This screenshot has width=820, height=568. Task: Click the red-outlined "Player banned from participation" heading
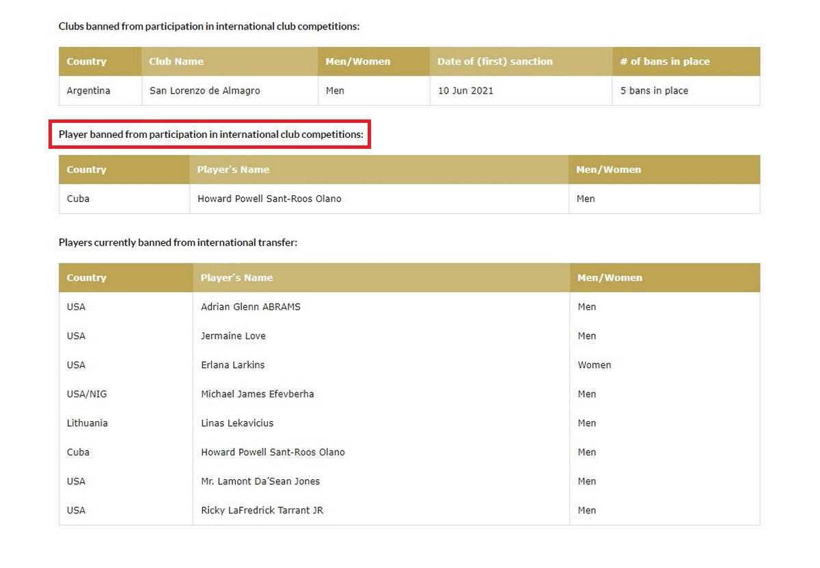click(x=210, y=134)
